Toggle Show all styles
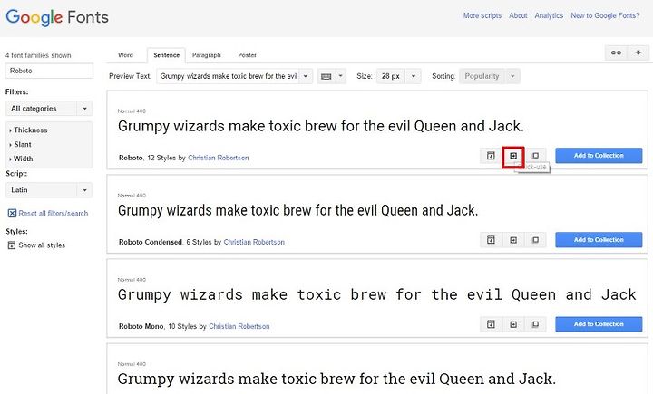Screen dimensions: 653x394 tap(36, 245)
